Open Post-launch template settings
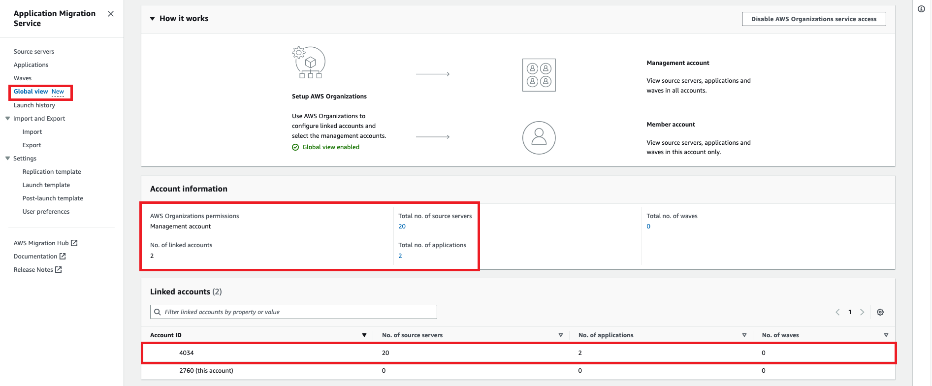 (x=53, y=198)
